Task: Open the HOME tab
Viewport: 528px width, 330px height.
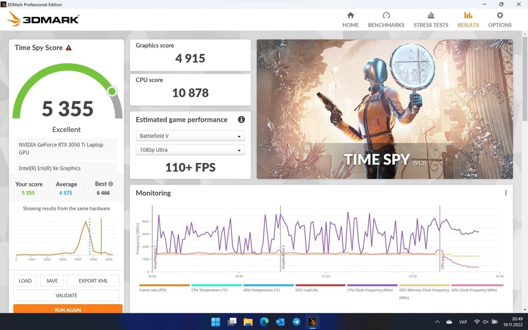Action: click(x=350, y=20)
